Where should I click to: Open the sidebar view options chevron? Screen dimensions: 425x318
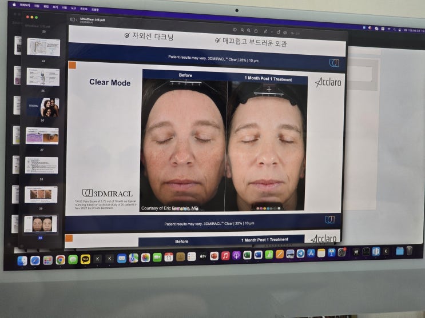pos(77,20)
